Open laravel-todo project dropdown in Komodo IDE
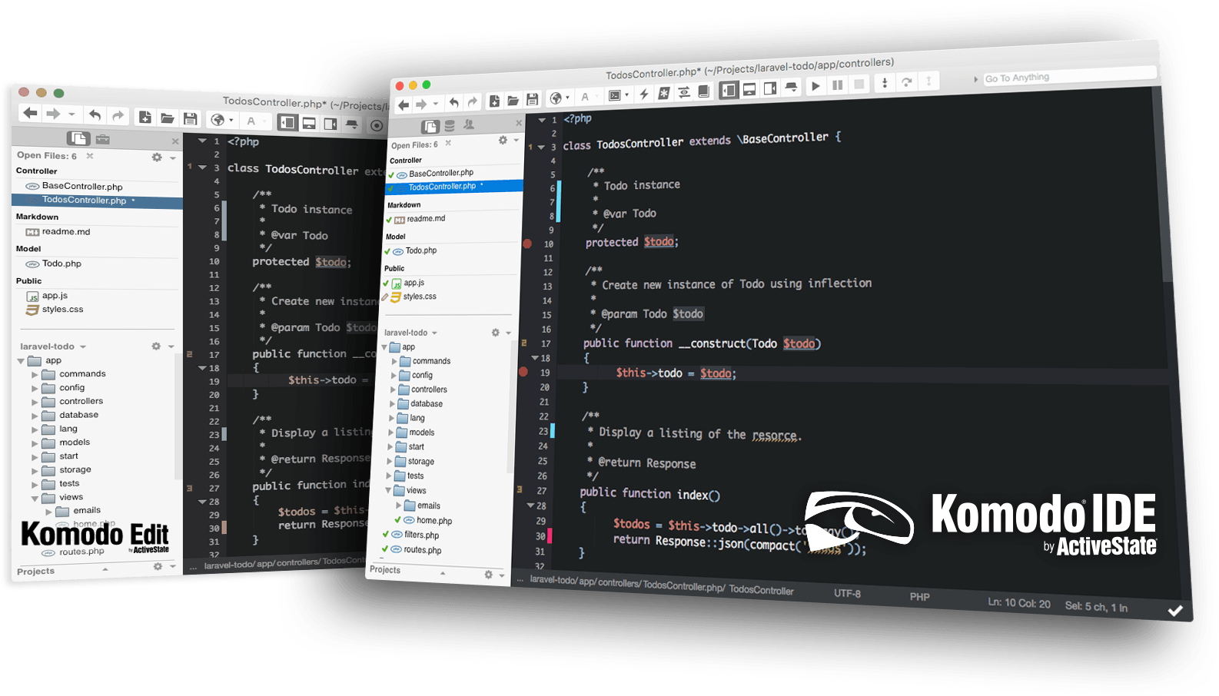1219x696 pixels. (434, 333)
